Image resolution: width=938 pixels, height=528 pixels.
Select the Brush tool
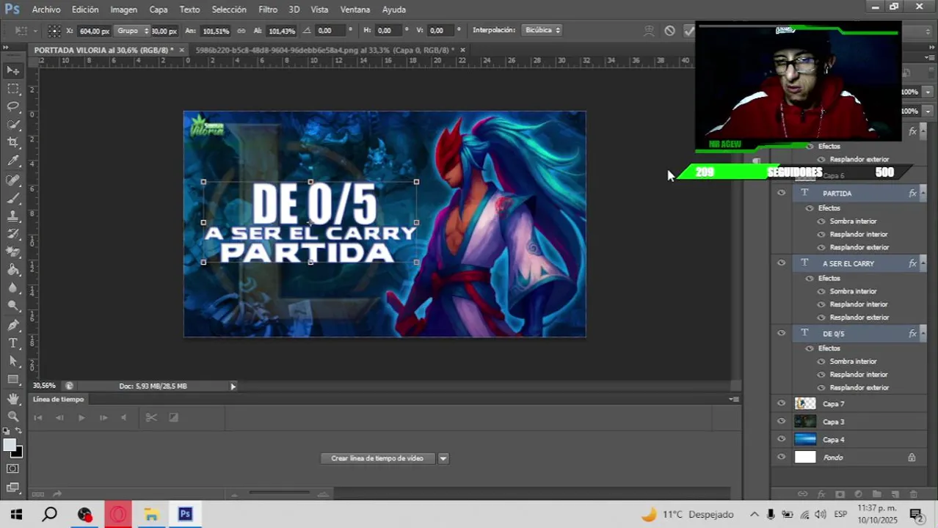13,198
